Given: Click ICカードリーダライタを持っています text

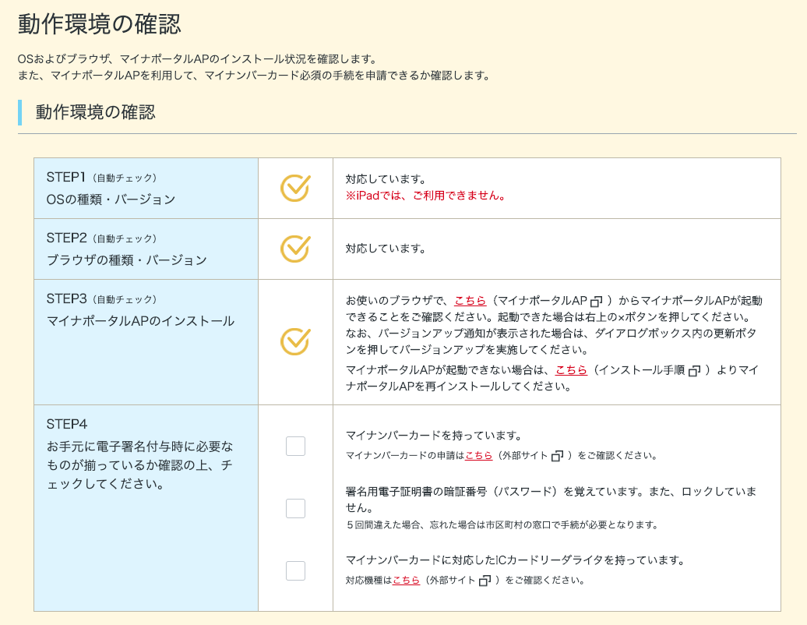Looking at the screenshot, I should pos(515,560).
